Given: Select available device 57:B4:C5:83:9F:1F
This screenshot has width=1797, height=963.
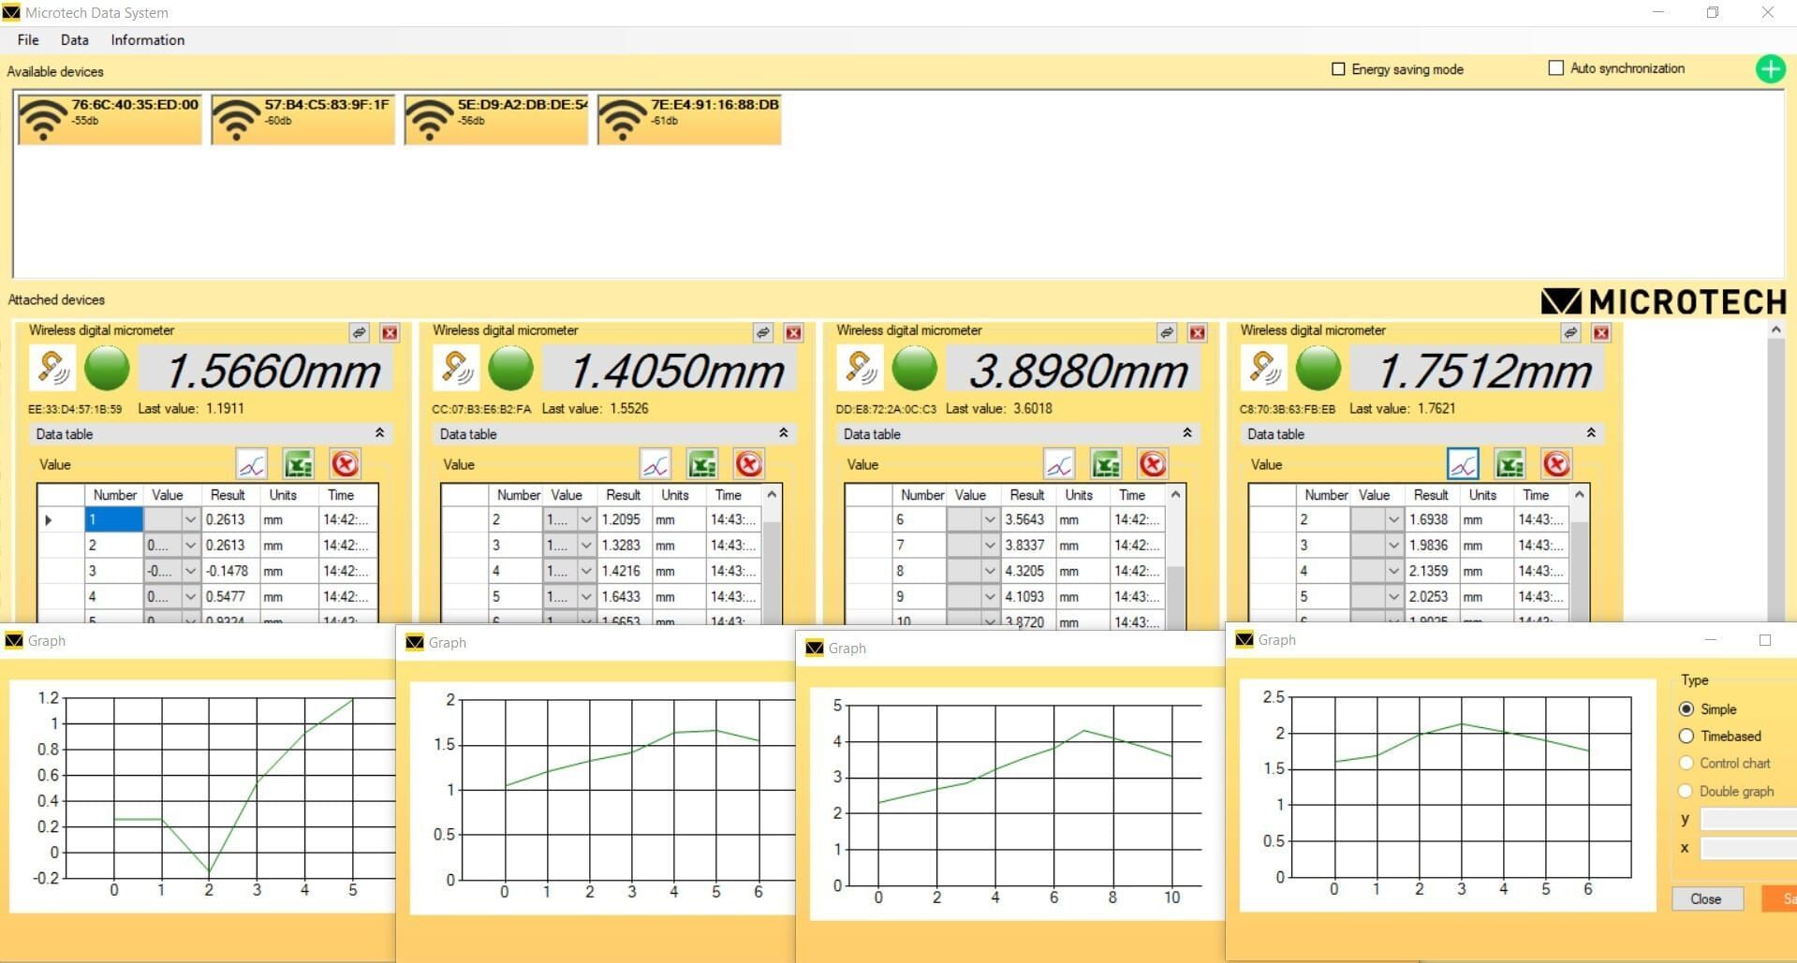Looking at the screenshot, I should click(x=302, y=119).
